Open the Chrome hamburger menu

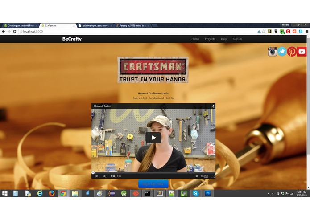pyautogui.click(x=307, y=31)
